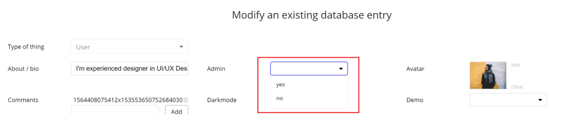Click the Admin field label

[216, 69]
